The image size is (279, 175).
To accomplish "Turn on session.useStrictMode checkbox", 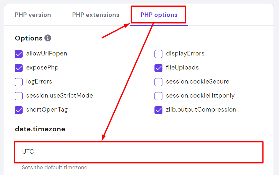I will point(19,96).
